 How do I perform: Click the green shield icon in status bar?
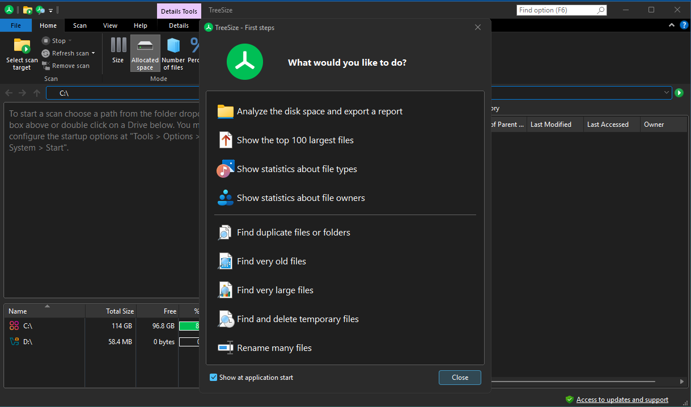click(569, 400)
